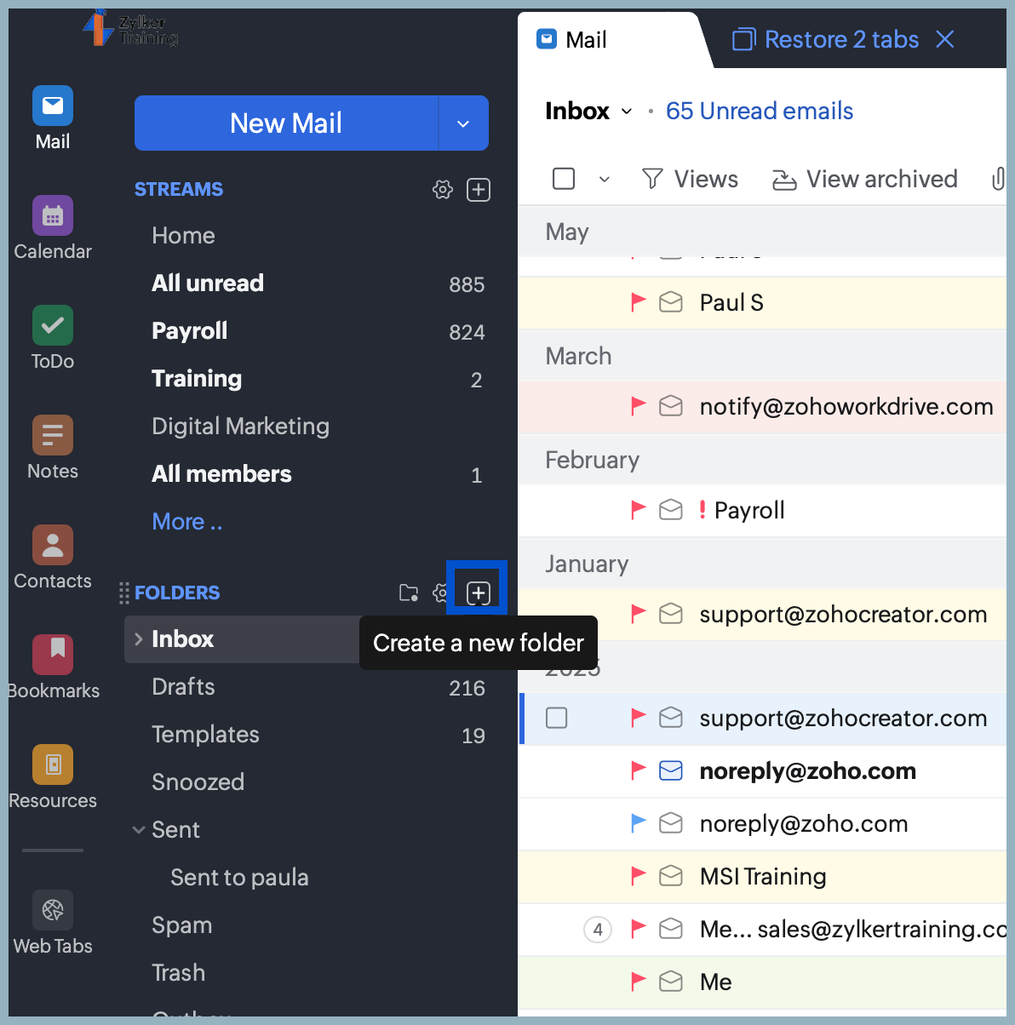Click envelope icon on Paul S email
Screen dimensions: 1015x1025
[671, 302]
